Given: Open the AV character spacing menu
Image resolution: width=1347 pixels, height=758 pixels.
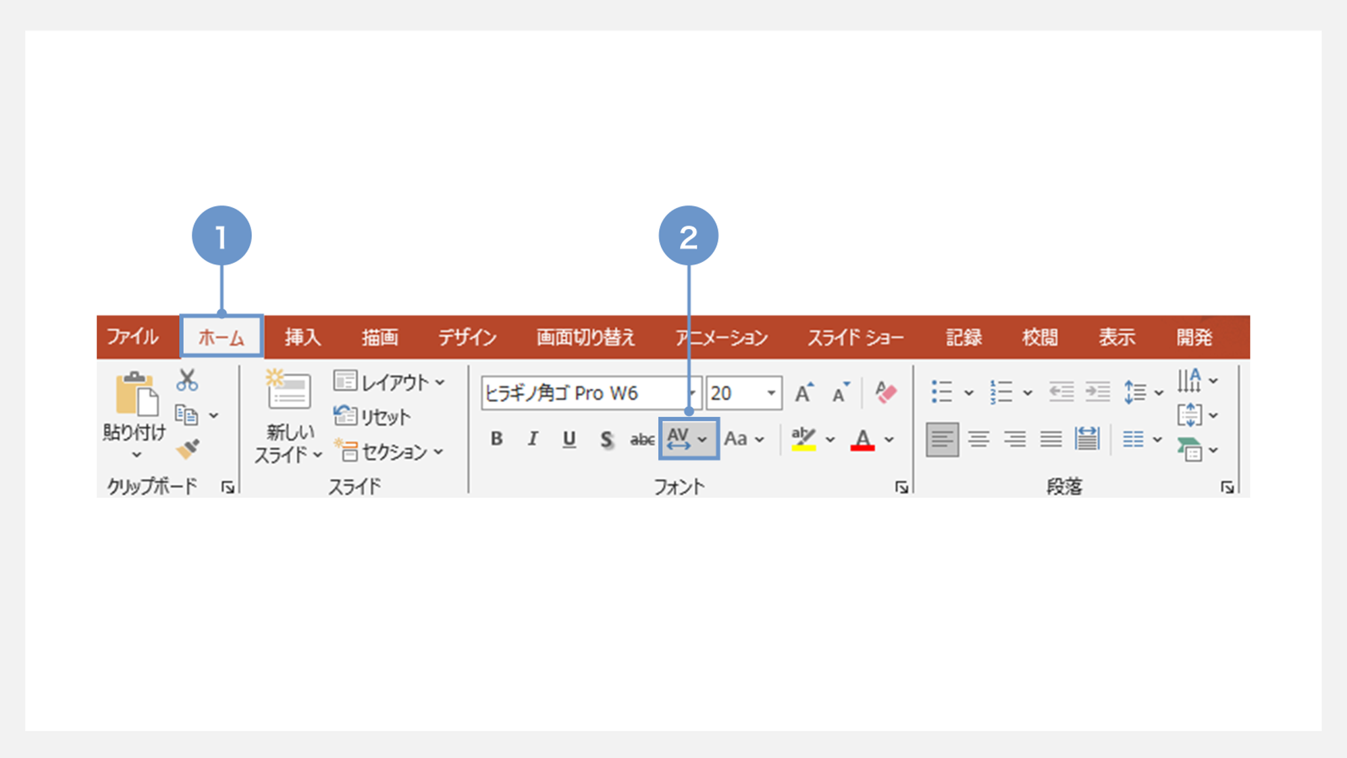Looking at the screenshot, I should pos(688,439).
